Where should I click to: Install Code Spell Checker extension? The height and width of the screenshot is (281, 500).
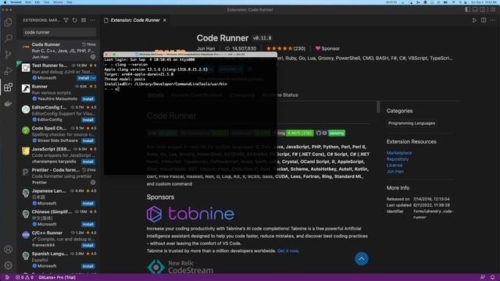tap(88, 140)
